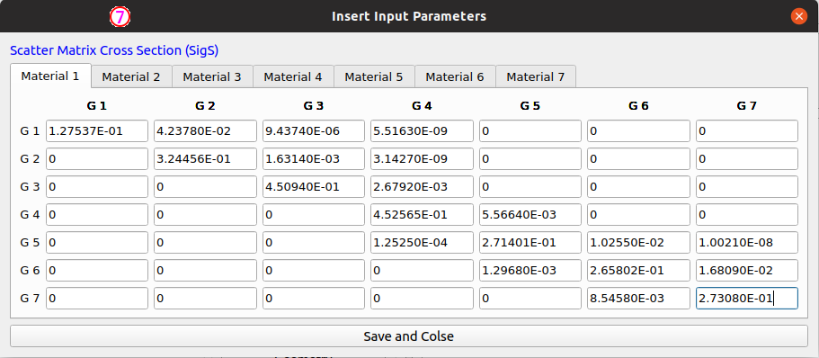Click the field with value 1.02550E-02

639,243
